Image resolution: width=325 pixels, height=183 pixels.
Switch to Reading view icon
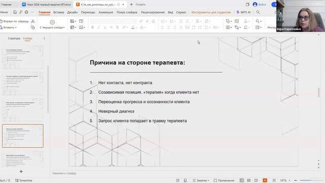(256, 180)
